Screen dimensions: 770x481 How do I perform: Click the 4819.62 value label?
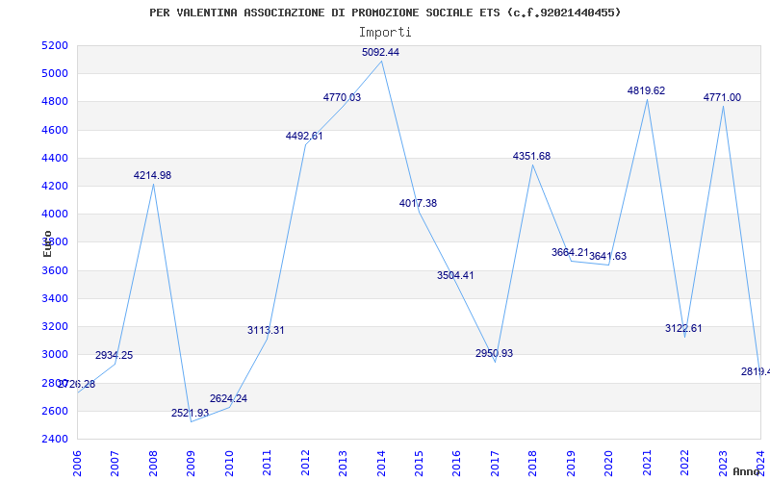point(646,90)
